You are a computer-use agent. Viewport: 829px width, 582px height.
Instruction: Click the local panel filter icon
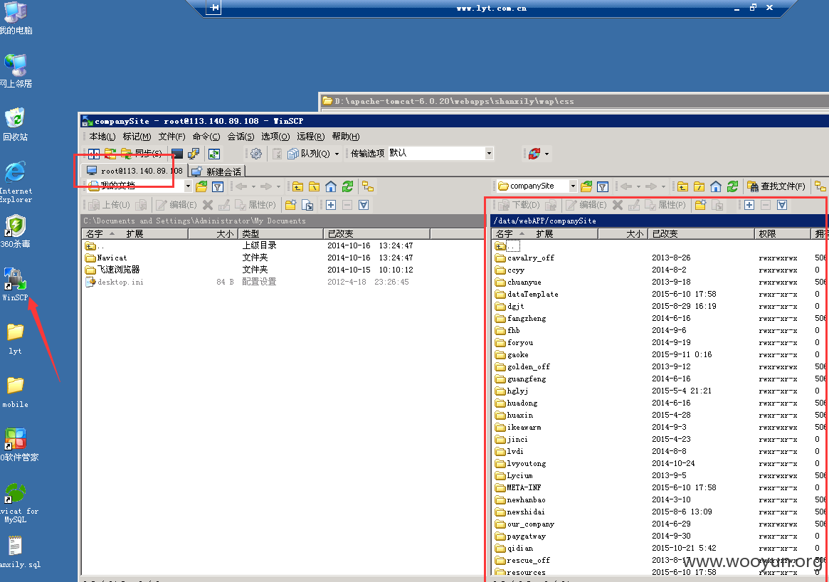pos(217,186)
